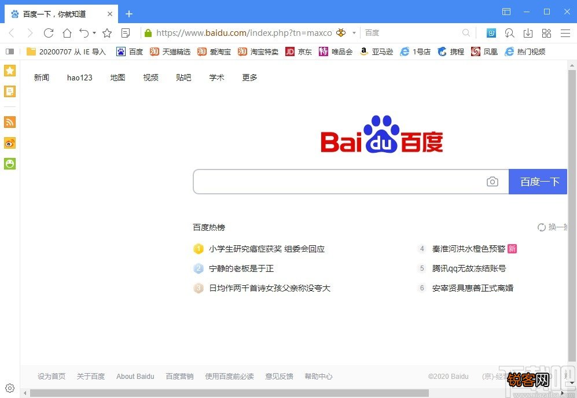Image resolution: width=577 pixels, height=398 pixels.
Task: Open a new tab with plus button
Action: click(129, 14)
